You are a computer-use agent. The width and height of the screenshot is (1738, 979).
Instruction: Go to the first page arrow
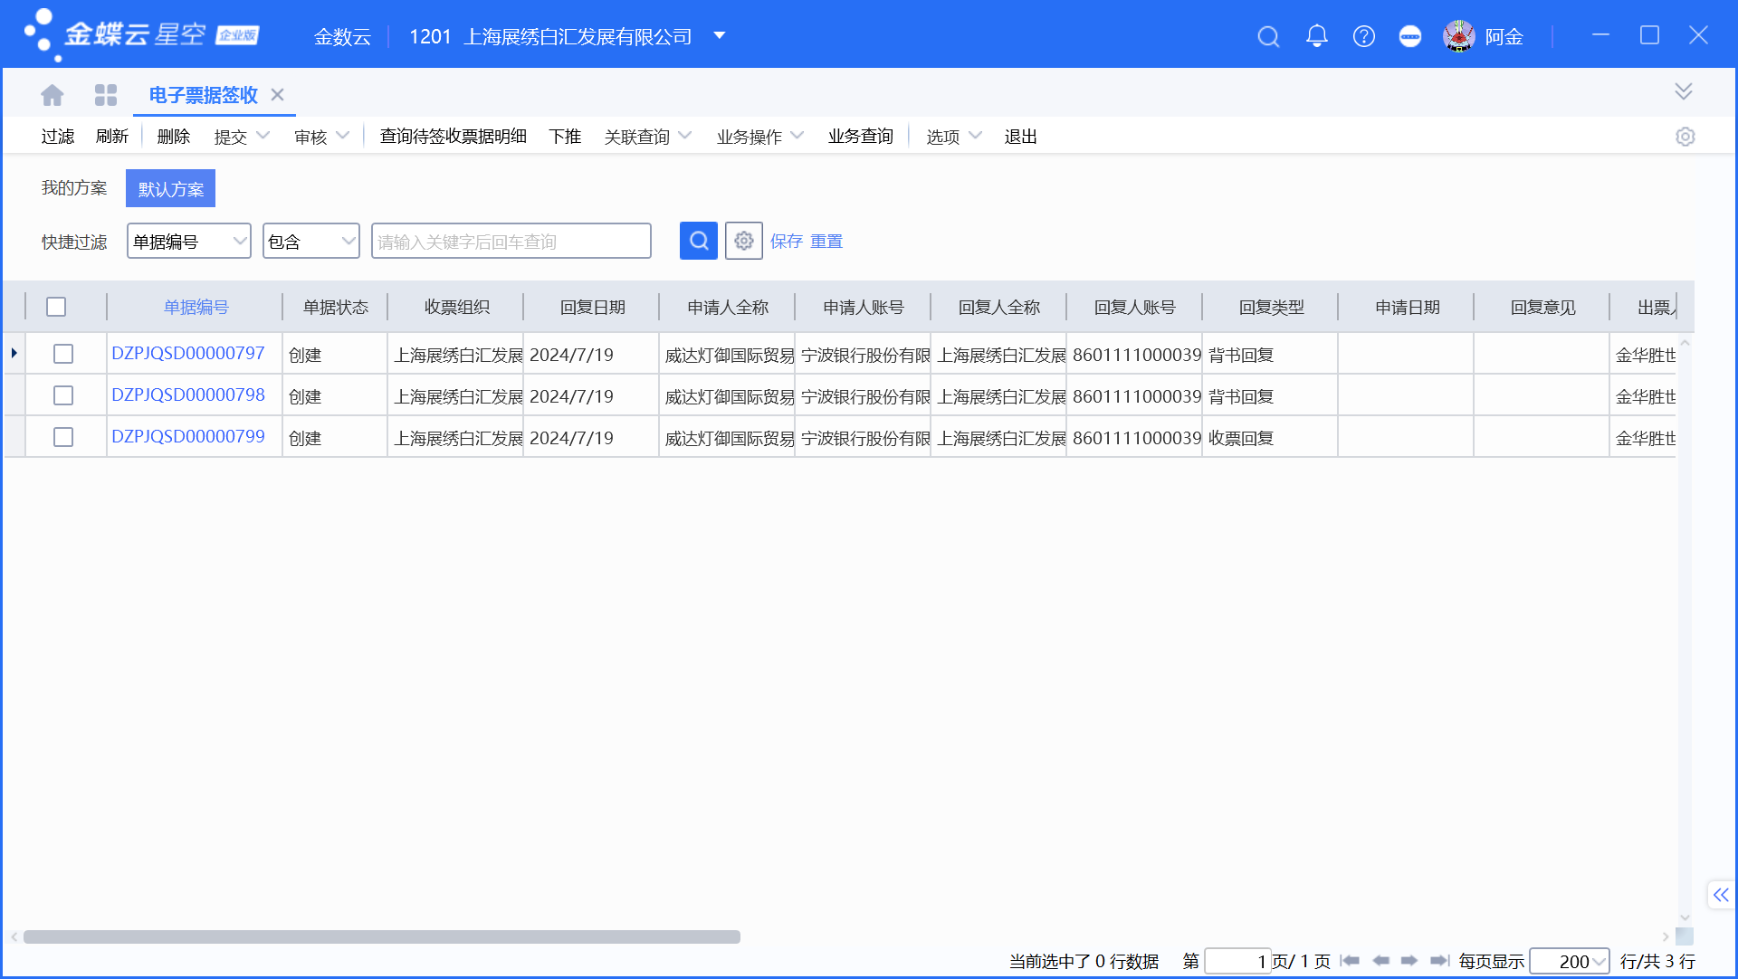click(1351, 961)
